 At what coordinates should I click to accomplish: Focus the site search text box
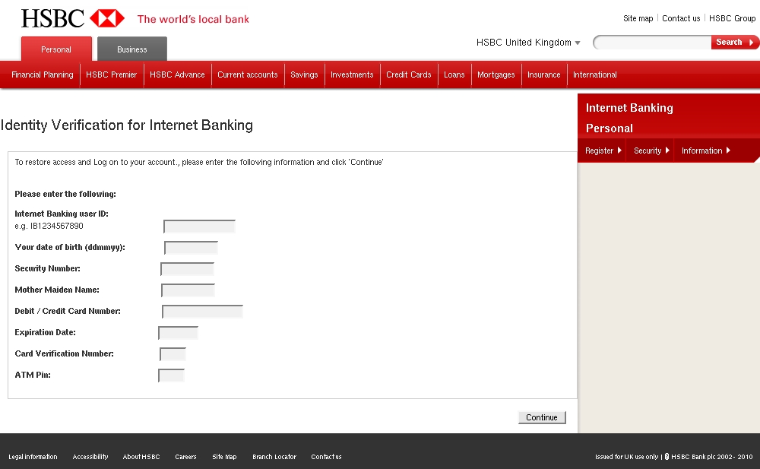click(652, 43)
